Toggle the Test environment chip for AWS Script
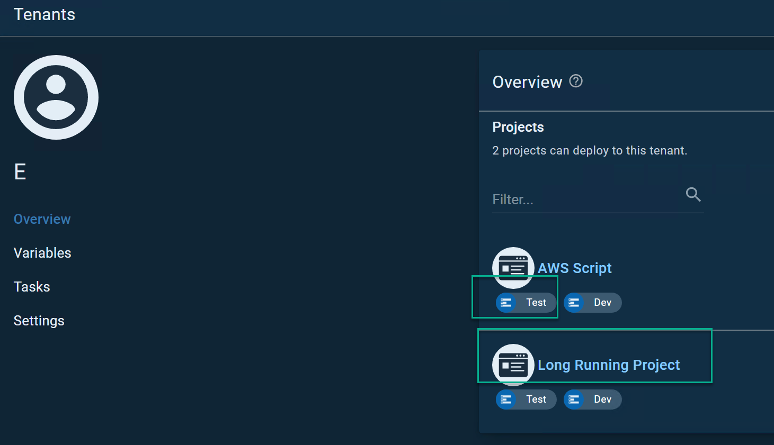Image resolution: width=774 pixels, height=445 pixels. click(x=526, y=302)
